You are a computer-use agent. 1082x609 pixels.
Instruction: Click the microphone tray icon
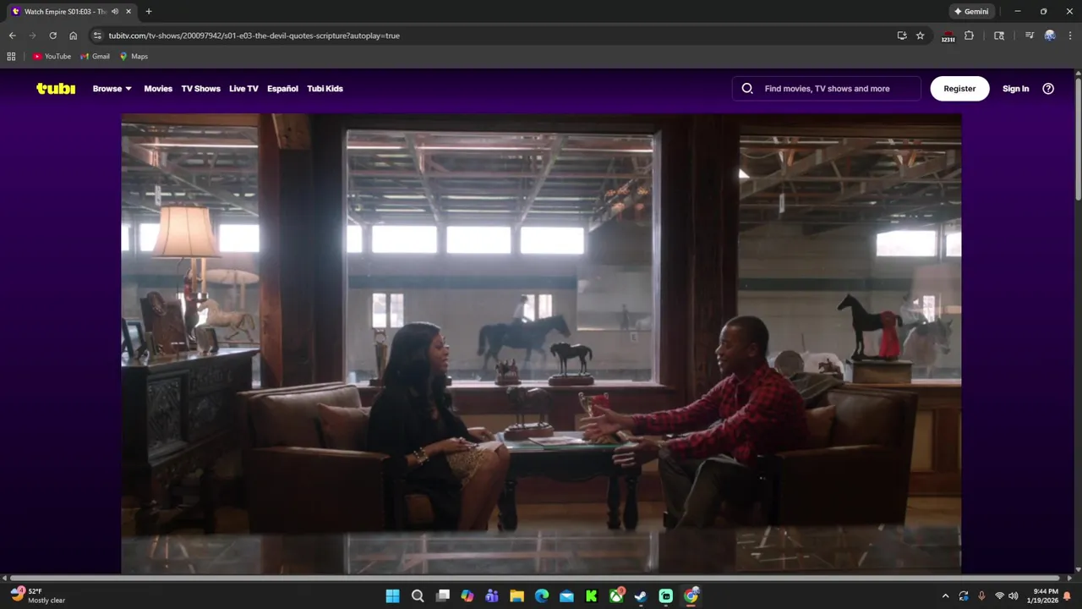[981, 595]
